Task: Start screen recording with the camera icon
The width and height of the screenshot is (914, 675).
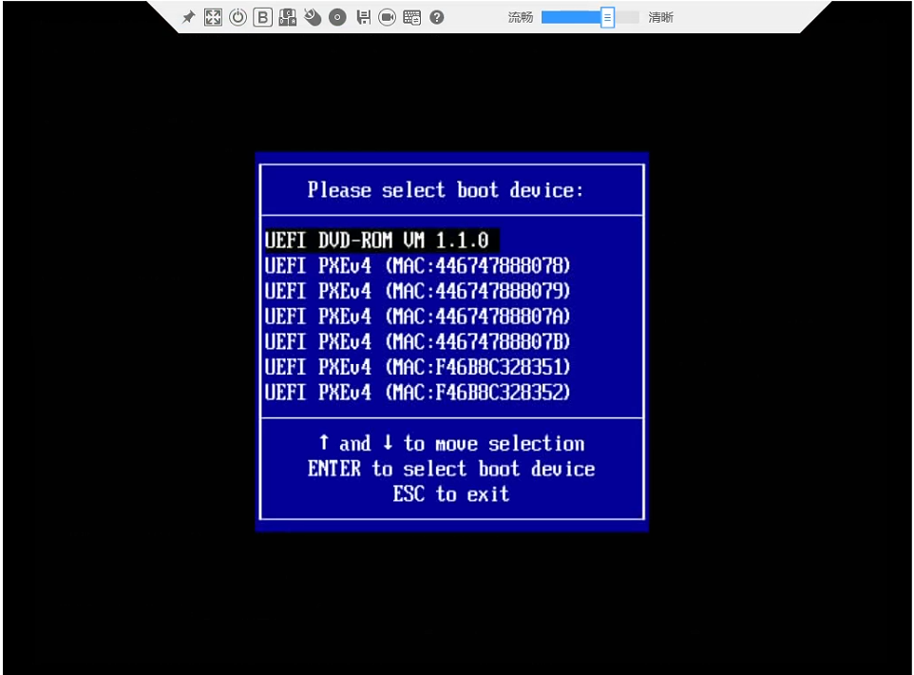Action: pyautogui.click(x=387, y=17)
